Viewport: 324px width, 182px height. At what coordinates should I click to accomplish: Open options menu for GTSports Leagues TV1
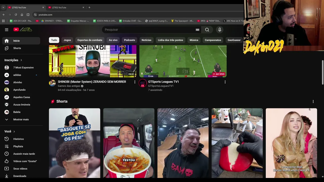pos(225,82)
